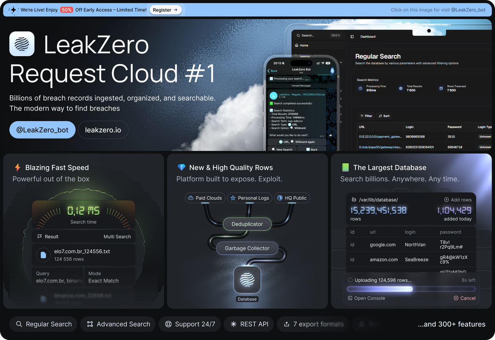Viewport: 495px width, 340px height.
Task: Open Console link under the upload bar
Action: tap(367, 298)
